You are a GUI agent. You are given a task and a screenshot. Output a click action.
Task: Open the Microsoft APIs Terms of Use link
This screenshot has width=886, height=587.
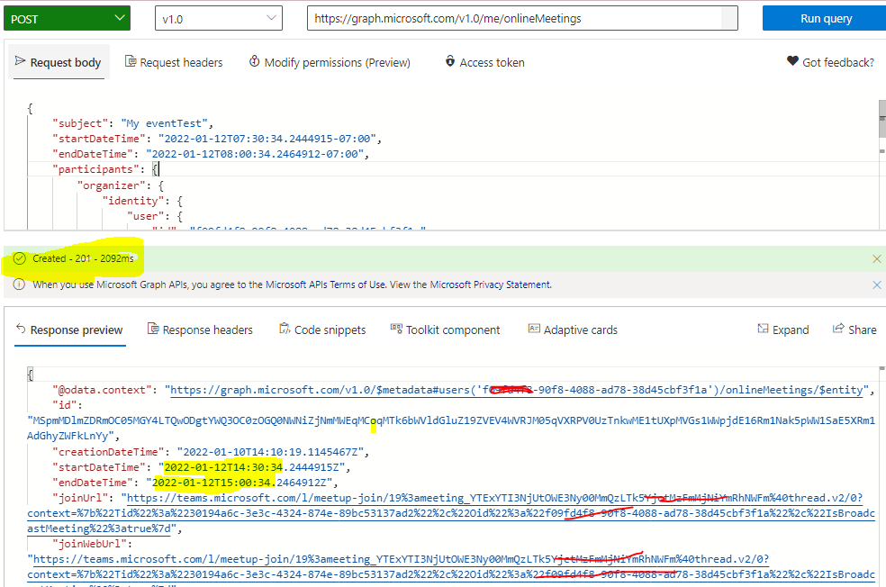point(325,284)
